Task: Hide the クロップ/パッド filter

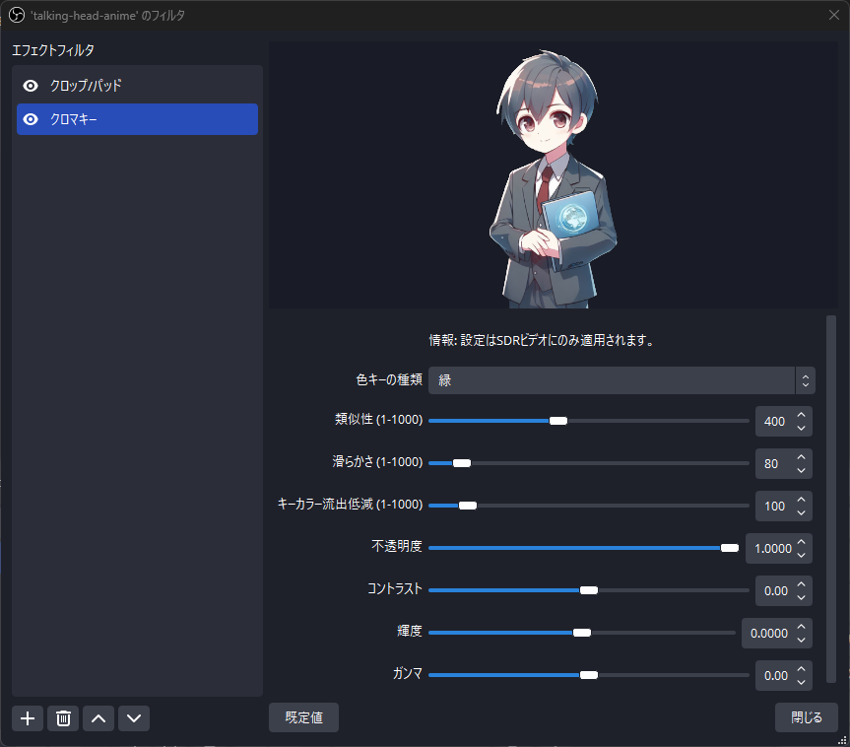Action: (x=31, y=85)
